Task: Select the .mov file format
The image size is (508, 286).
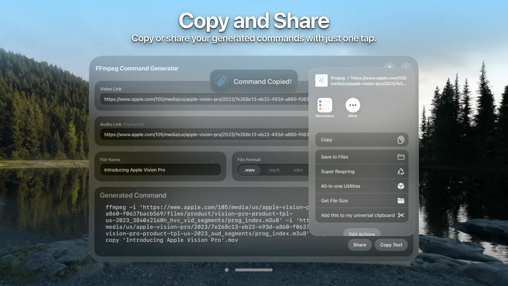Action: coord(250,170)
